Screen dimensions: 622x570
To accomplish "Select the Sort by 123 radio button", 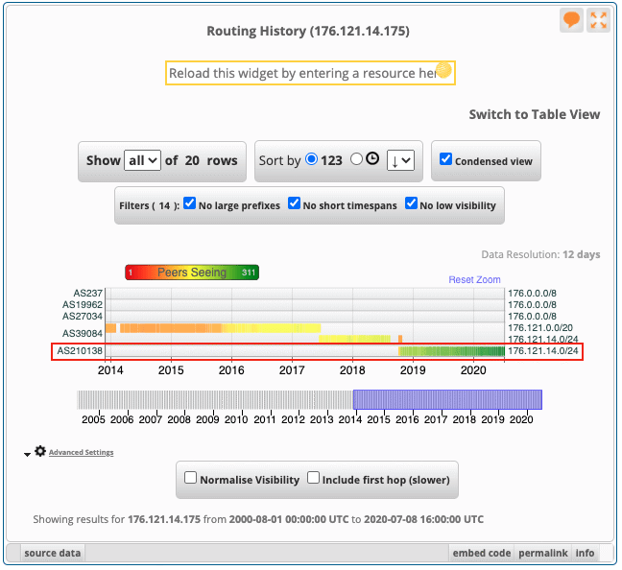I will 311,159.
